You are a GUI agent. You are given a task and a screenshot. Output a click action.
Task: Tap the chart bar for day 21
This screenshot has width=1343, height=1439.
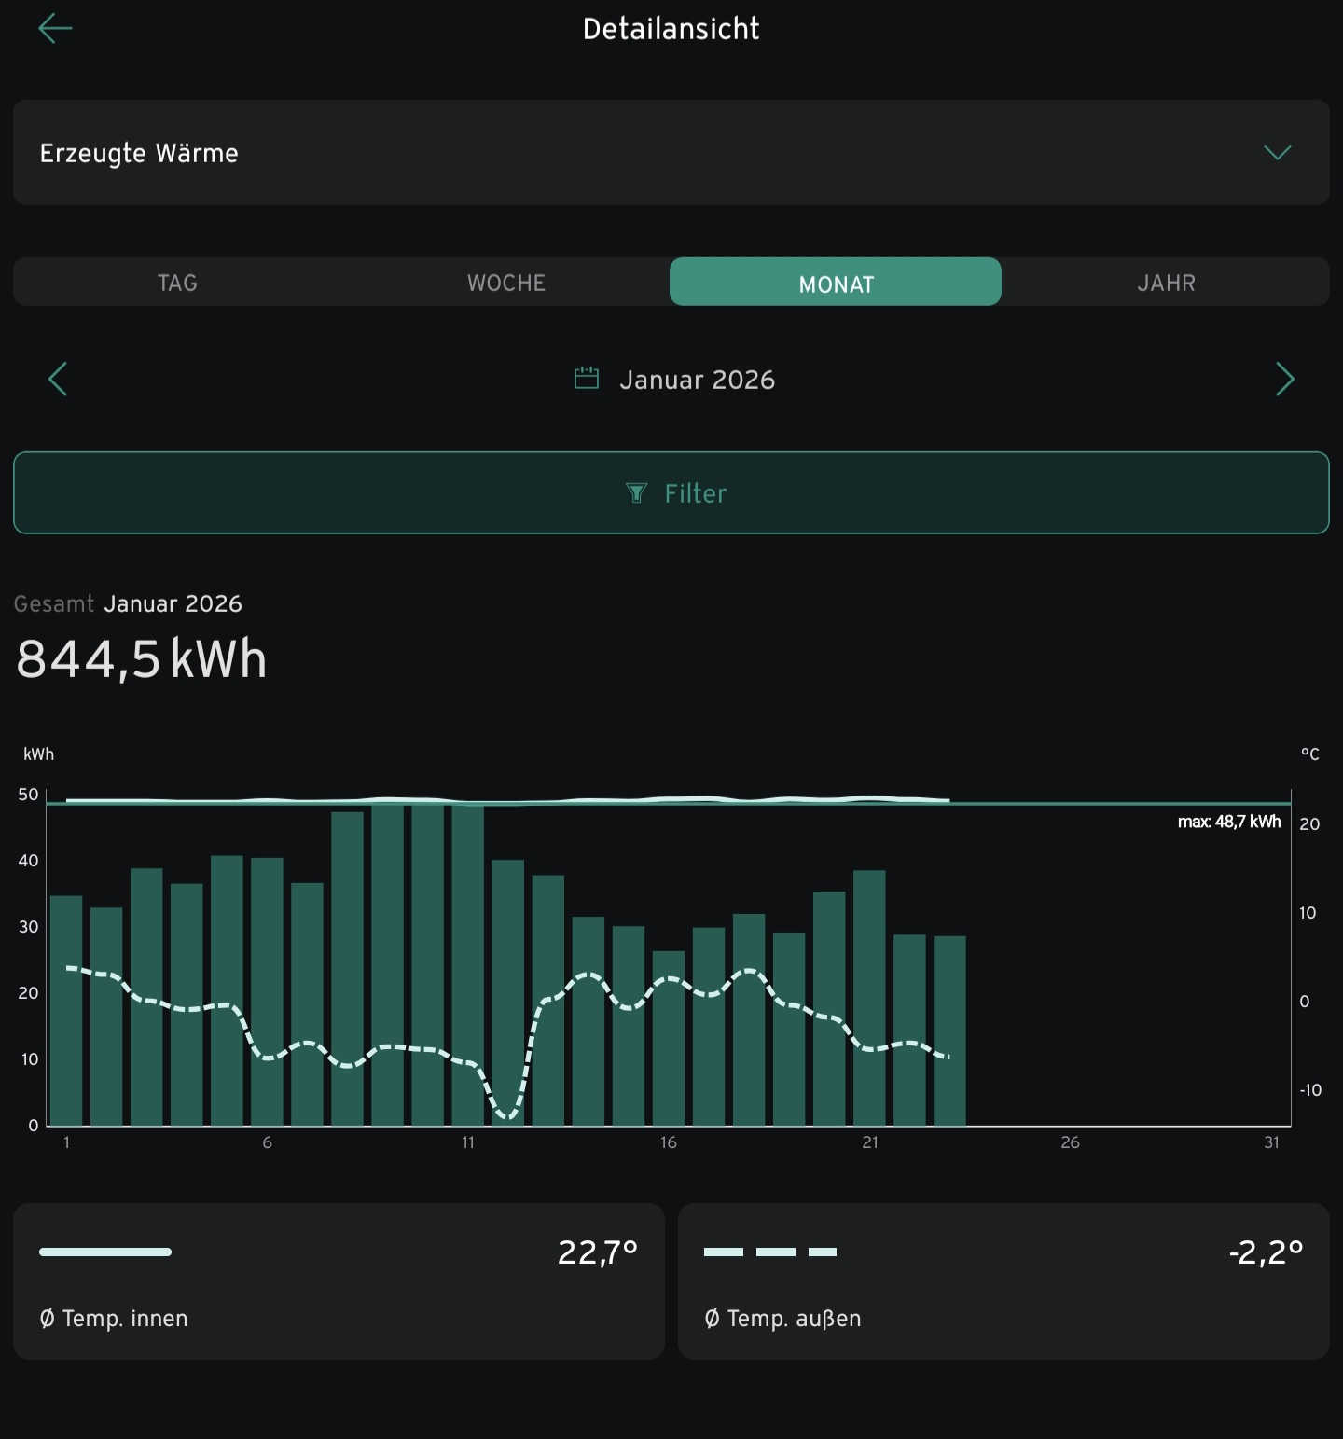869,998
